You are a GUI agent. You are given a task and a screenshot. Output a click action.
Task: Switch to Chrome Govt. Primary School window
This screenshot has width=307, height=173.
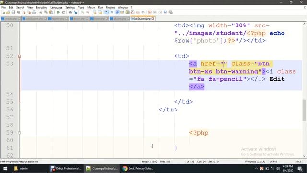138,169
